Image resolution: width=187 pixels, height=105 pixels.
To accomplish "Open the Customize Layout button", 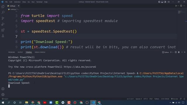I will tap(169, 2).
